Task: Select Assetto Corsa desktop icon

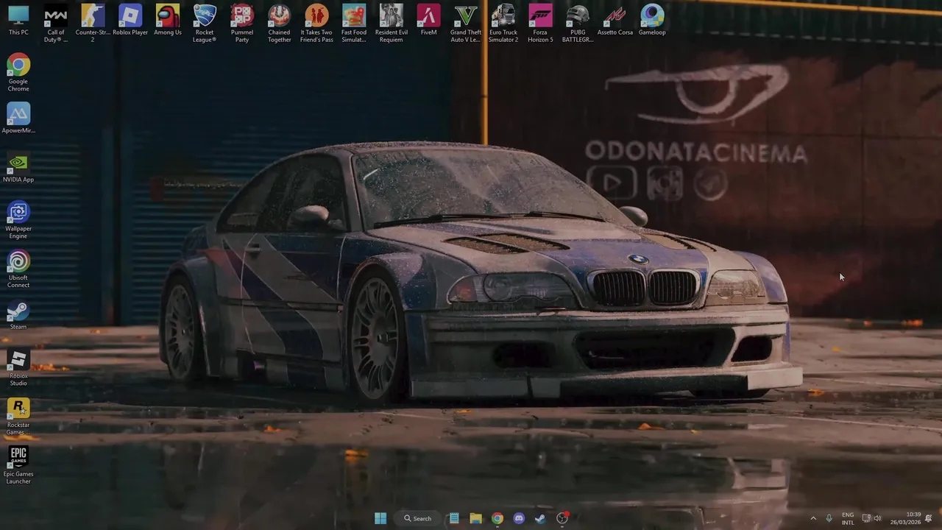Action: 615,21
